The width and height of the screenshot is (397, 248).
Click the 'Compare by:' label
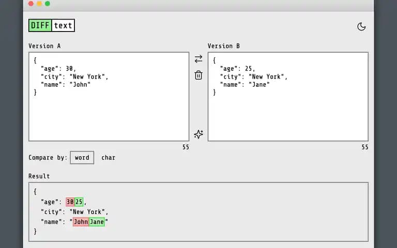(48, 158)
